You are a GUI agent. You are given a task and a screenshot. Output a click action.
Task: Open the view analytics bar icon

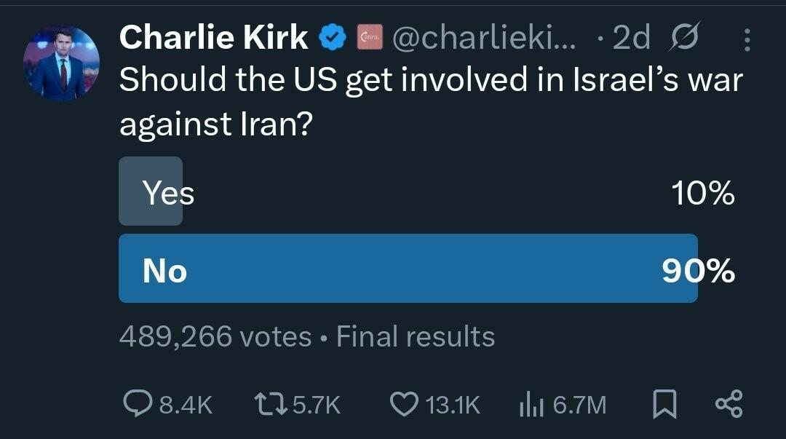pos(531,404)
